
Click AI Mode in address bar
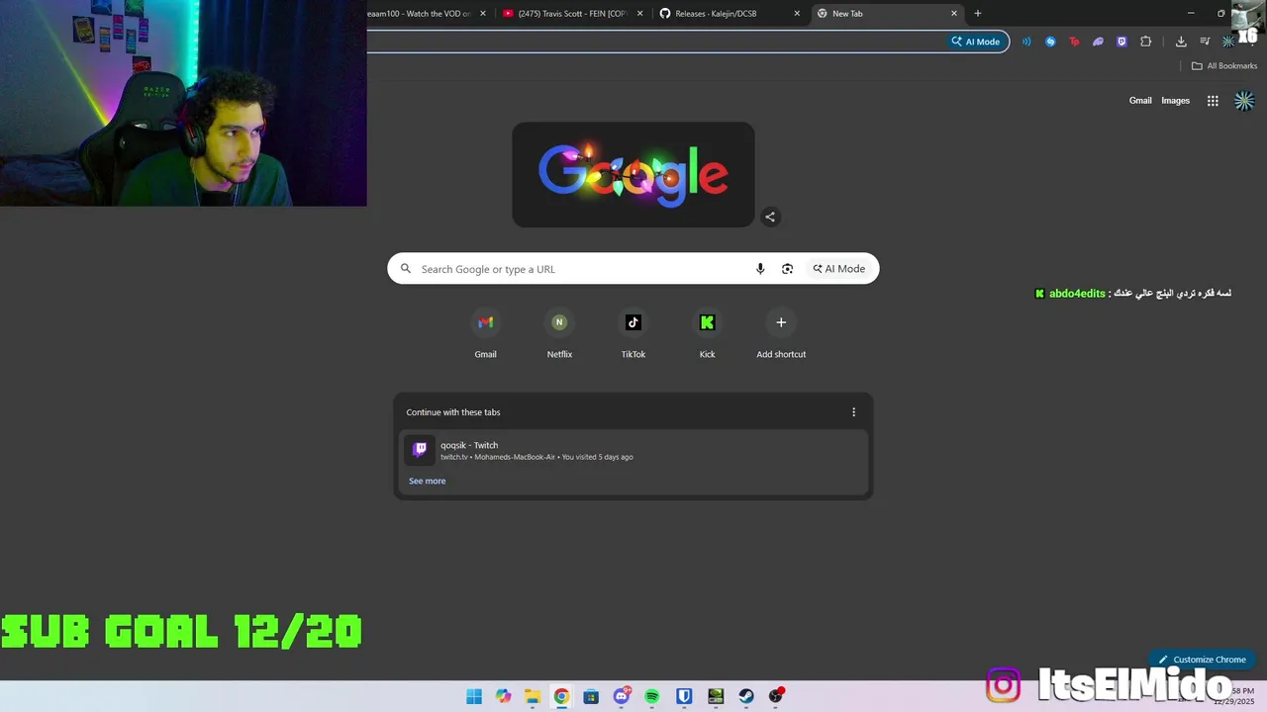coord(976,42)
